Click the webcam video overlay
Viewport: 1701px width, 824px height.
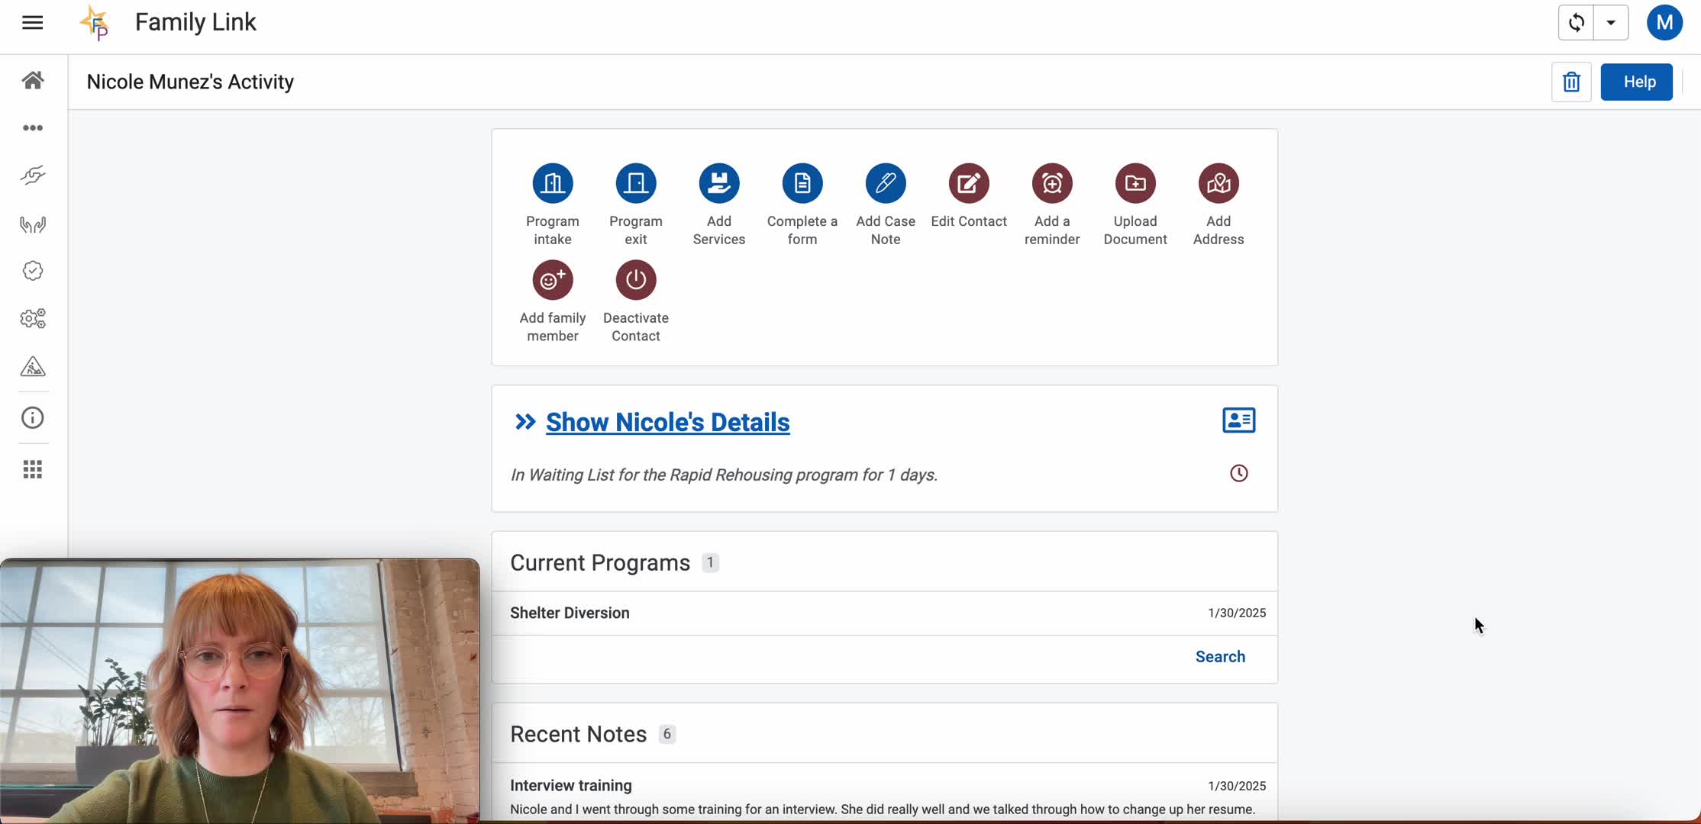tap(240, 691)
